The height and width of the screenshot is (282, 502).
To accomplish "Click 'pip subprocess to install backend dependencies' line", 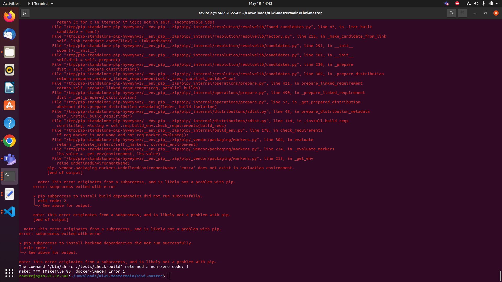I will pyautogui.click(x=108, y=243).
